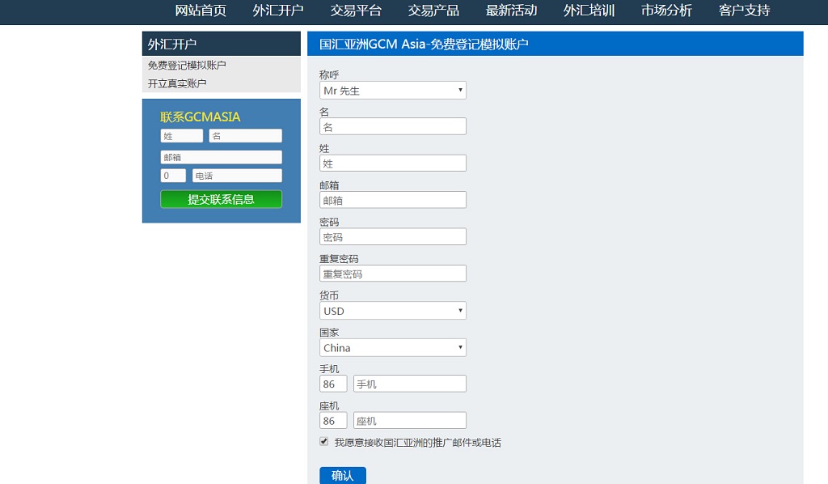Uncheck the 我愿意接收国汇亚洲的推广邮件或电话 checkbox
This screenshot has width=828, height=484.
tap(323, 441)
